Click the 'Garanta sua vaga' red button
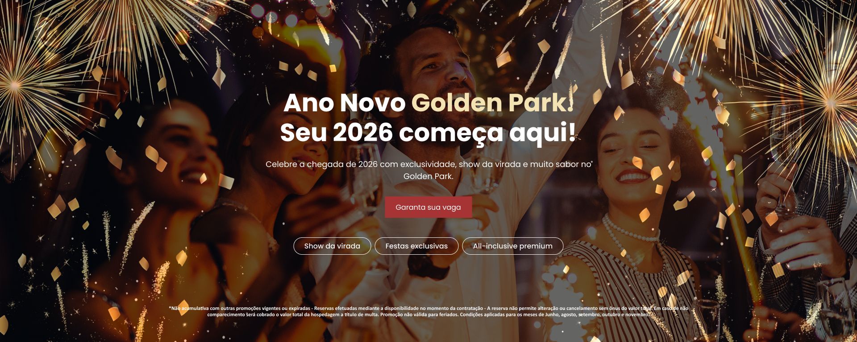Image resolution: width=857 pixels, height=342 pixels. 428,207
